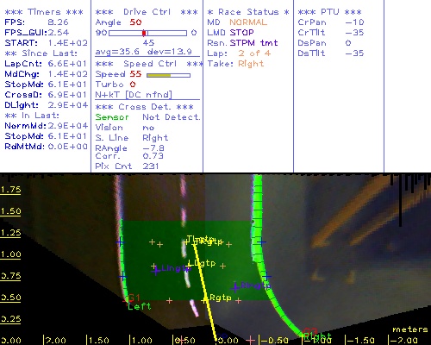Click the 1.75 label on vertical scale
Viewport: 431px width, 345px height.
pos(10,190)
